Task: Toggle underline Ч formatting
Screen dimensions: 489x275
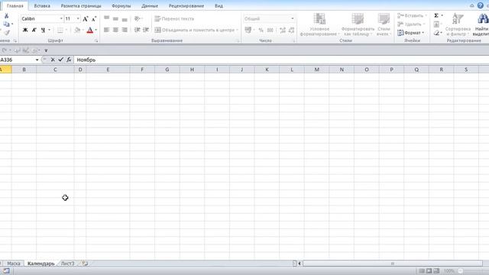Action: point(43,30)
